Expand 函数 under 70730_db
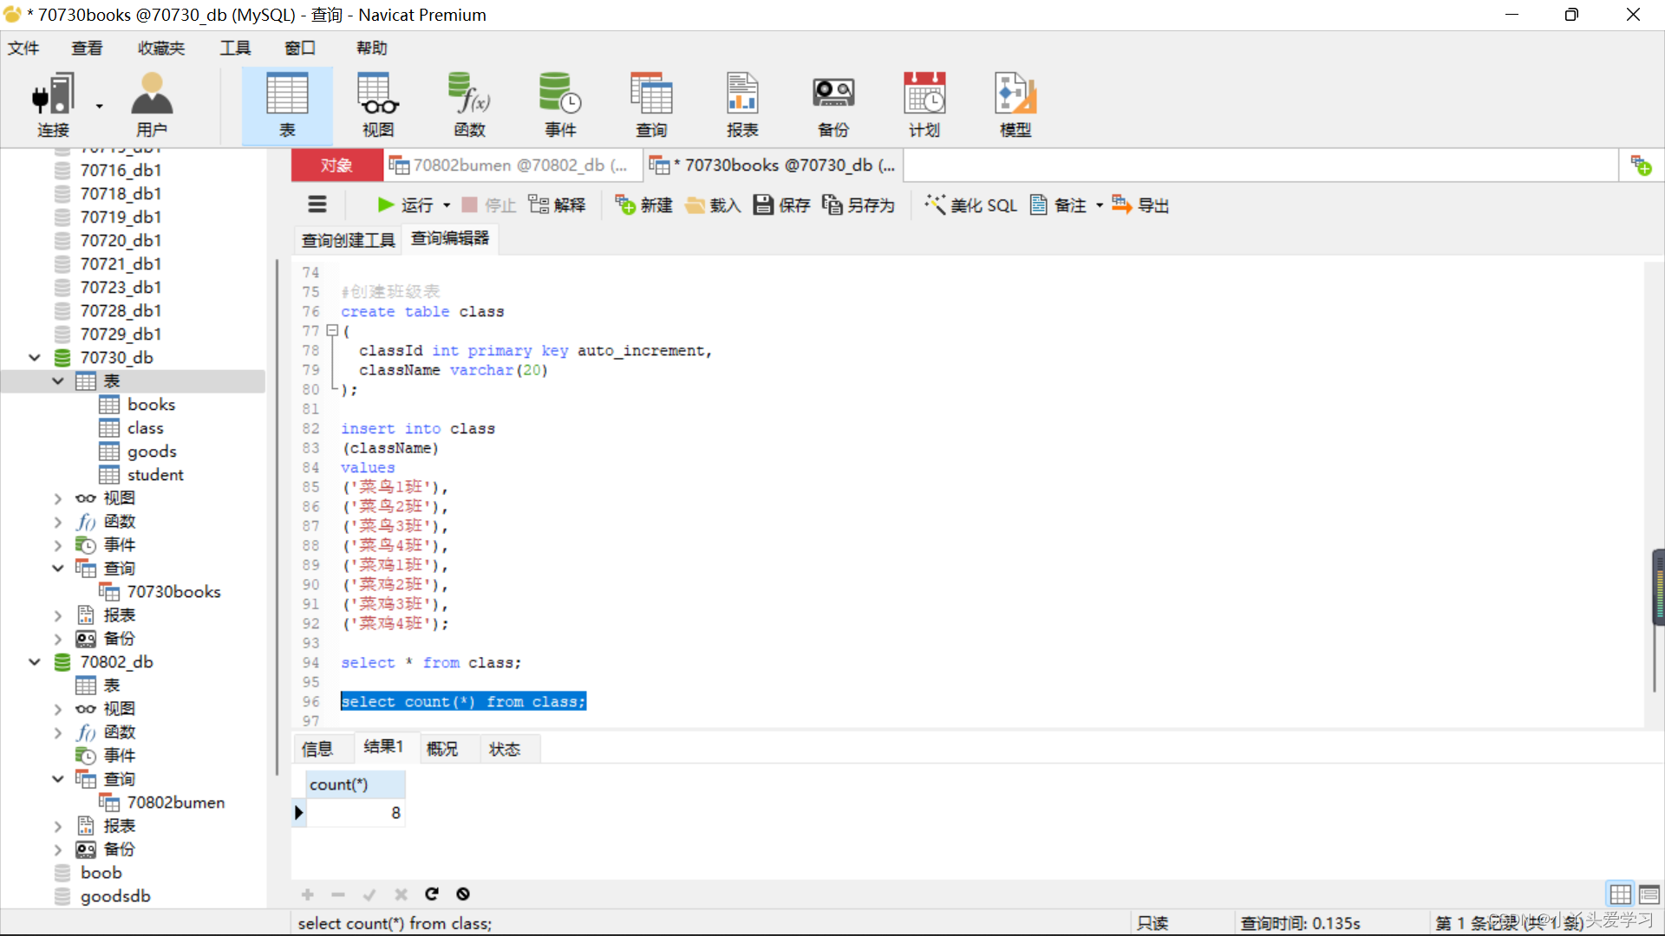1665x936 pixels. pos(58,522)
